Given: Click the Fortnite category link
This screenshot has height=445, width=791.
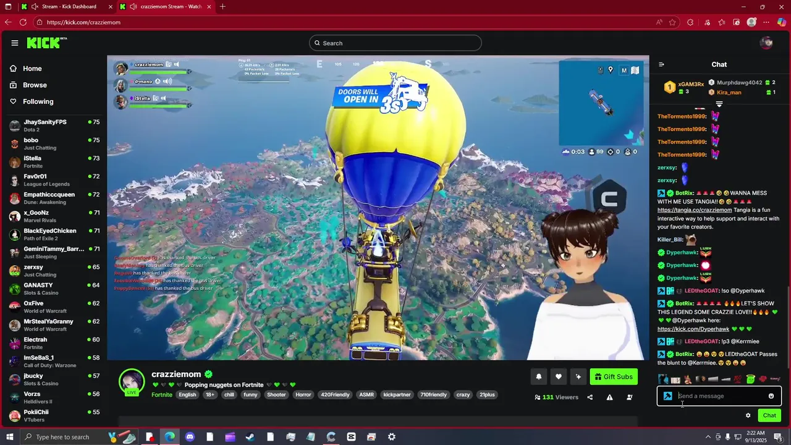Looking at the screenshot, I should pos(162,395).
